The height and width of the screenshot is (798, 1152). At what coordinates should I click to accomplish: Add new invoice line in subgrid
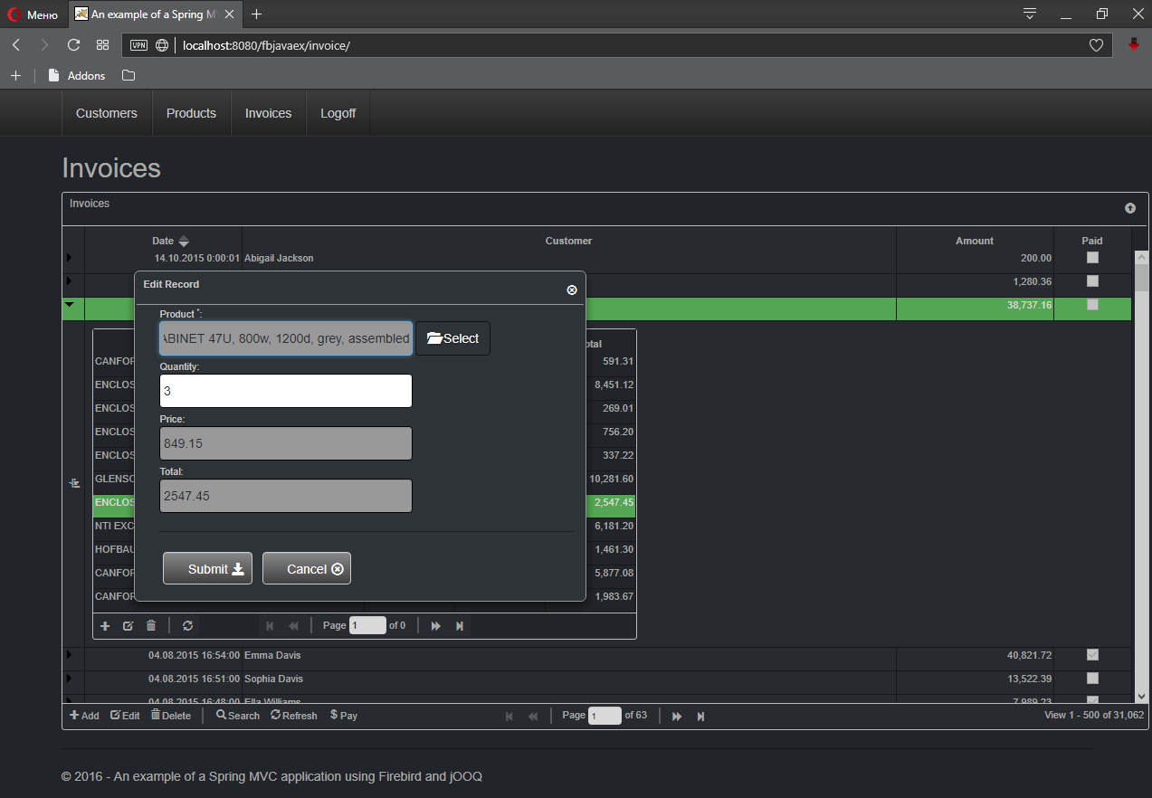(105, 626)
